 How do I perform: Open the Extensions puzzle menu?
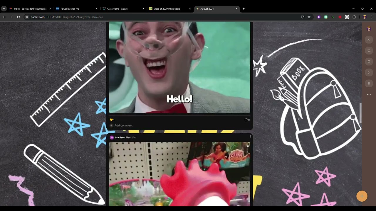point(354,17)
